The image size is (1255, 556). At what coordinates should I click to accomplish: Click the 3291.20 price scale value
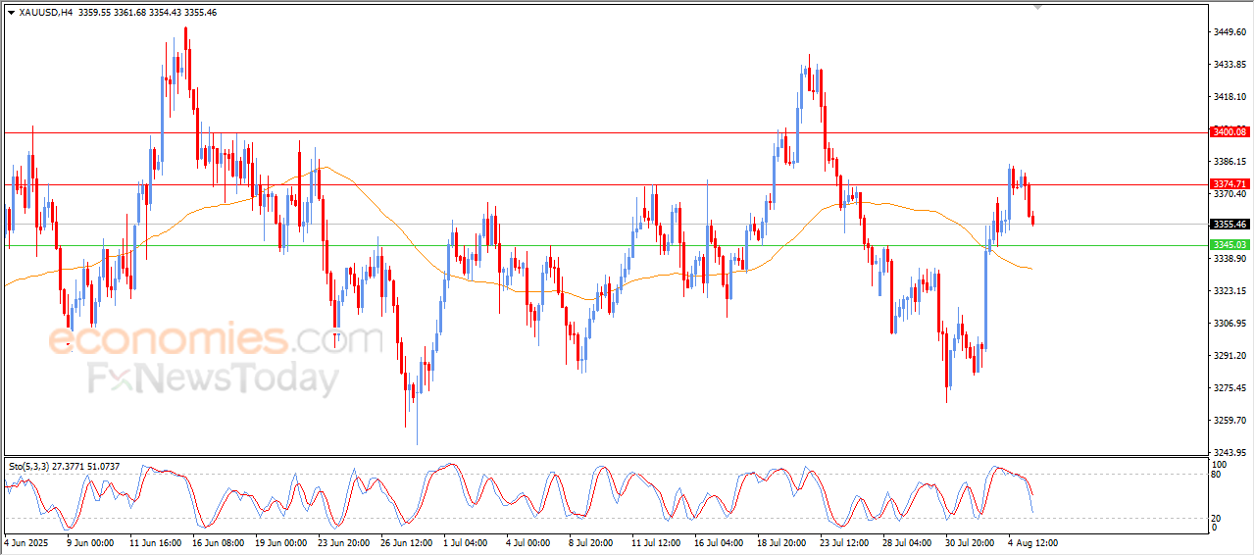[1230, 355]
